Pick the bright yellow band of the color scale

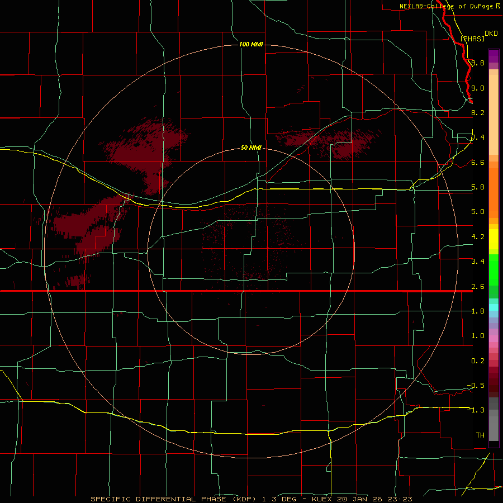tap(493, 239)
